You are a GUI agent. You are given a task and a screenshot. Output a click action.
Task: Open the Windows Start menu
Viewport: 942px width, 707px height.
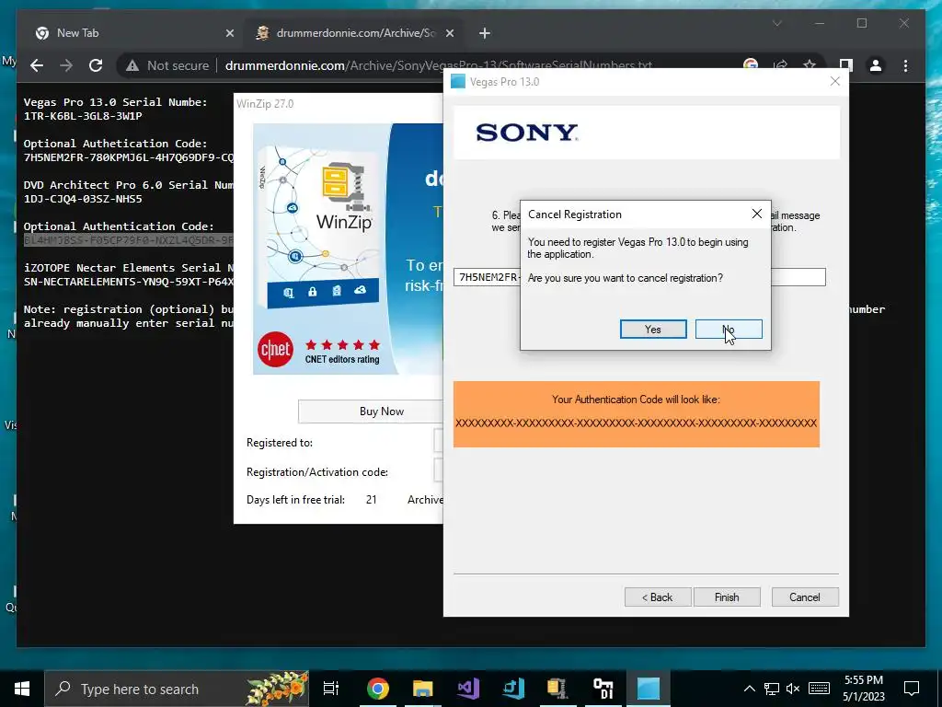[22, 689]
